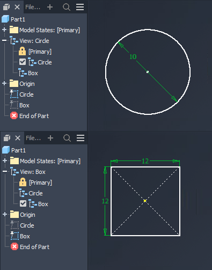Click the vertical 12 dimension left of the square
The height and width of the screenshot is (270, 212).
(105, 201)
